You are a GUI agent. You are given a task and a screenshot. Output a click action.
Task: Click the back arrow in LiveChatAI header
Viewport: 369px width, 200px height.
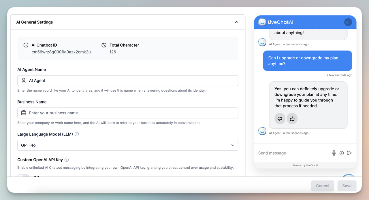click(348, 22)
